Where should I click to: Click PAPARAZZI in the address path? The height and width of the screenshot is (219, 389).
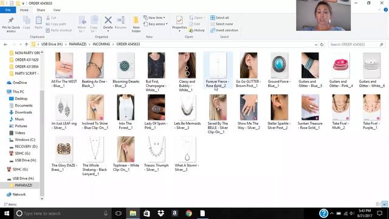pos(78,44)
